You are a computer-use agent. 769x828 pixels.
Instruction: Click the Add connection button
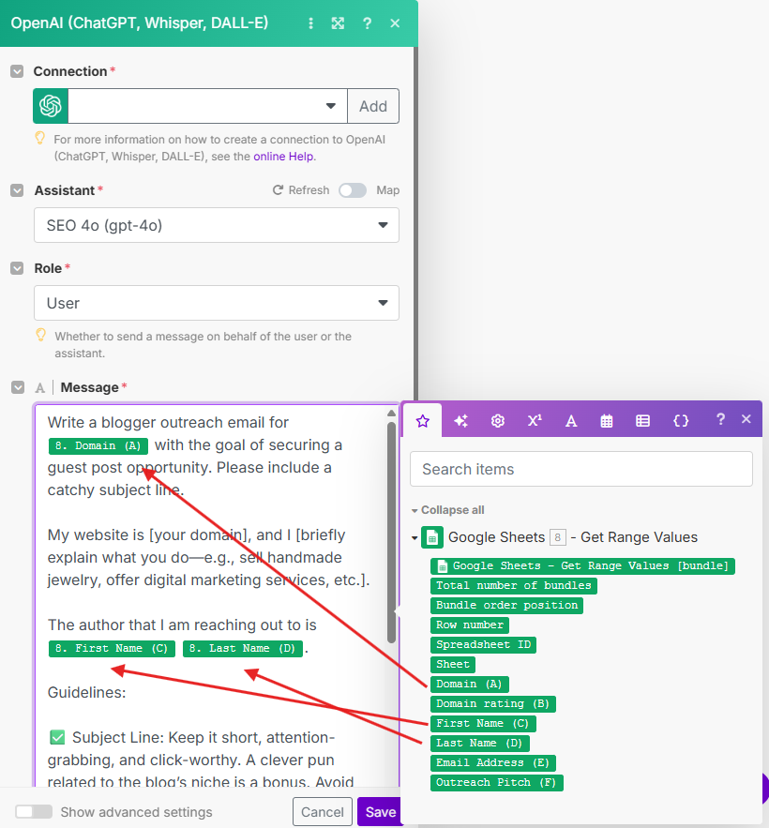(x=373, y=106)
